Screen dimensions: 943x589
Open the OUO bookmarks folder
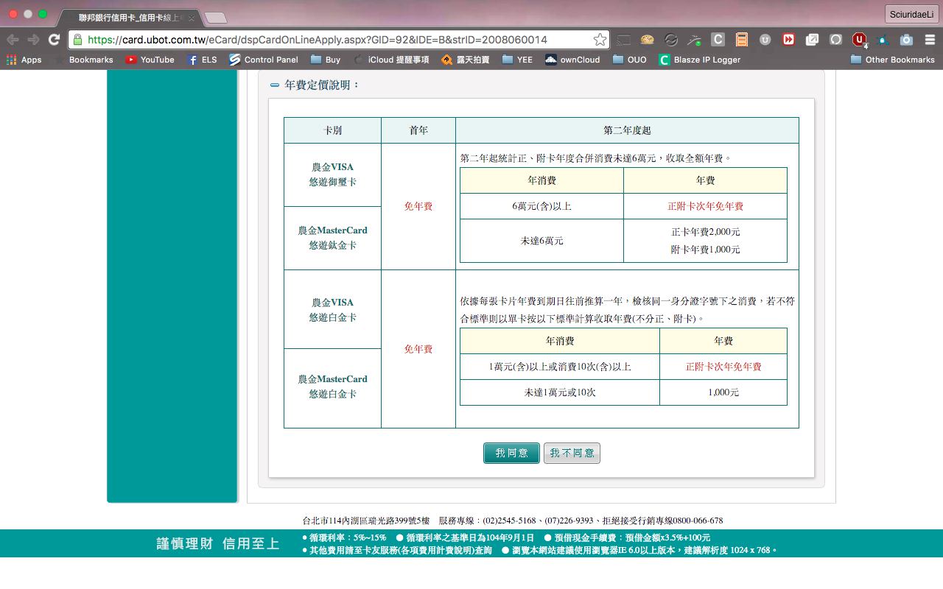pos(630,60)
